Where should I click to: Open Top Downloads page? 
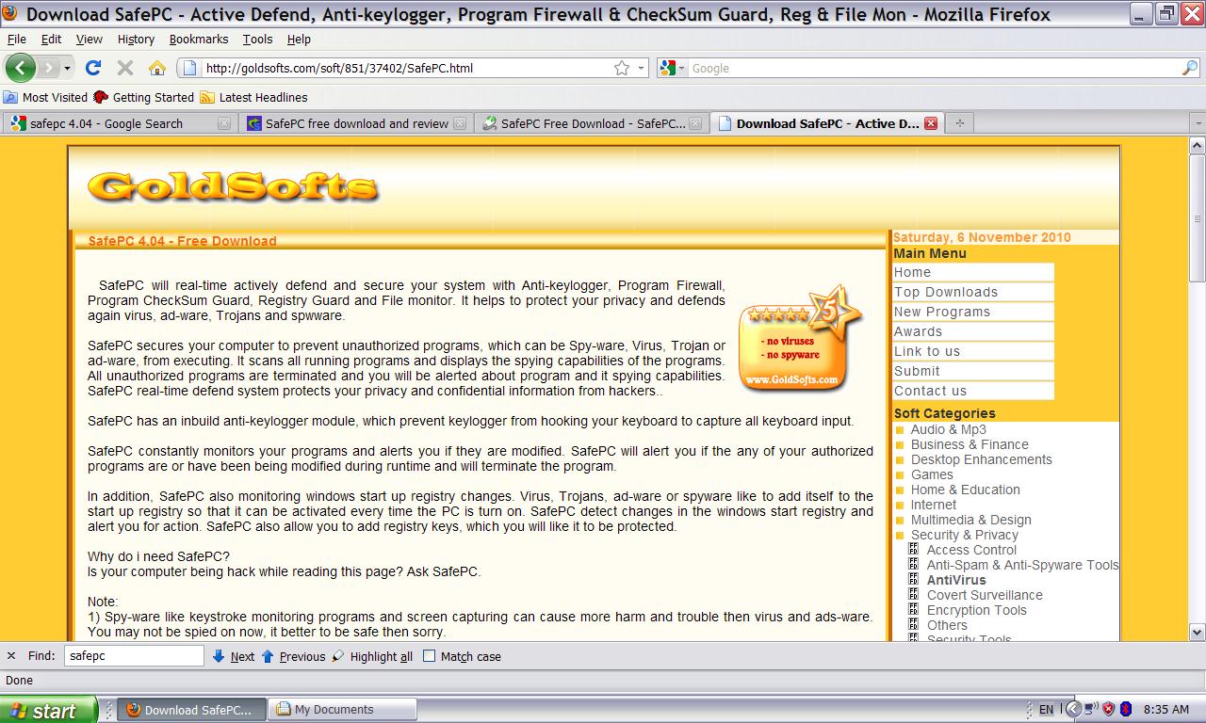click(973, 292)
